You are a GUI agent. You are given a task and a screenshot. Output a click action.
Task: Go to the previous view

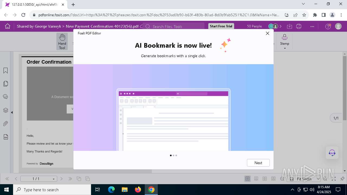click(x=79, y=179)
